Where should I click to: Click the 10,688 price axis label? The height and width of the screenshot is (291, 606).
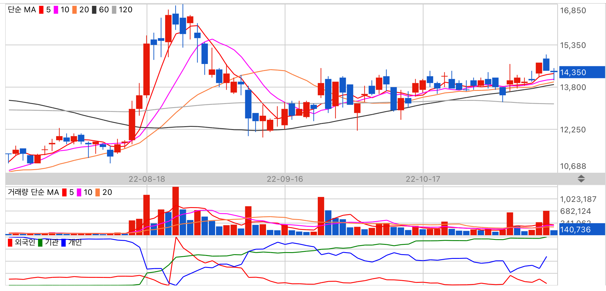pos(573,166)
